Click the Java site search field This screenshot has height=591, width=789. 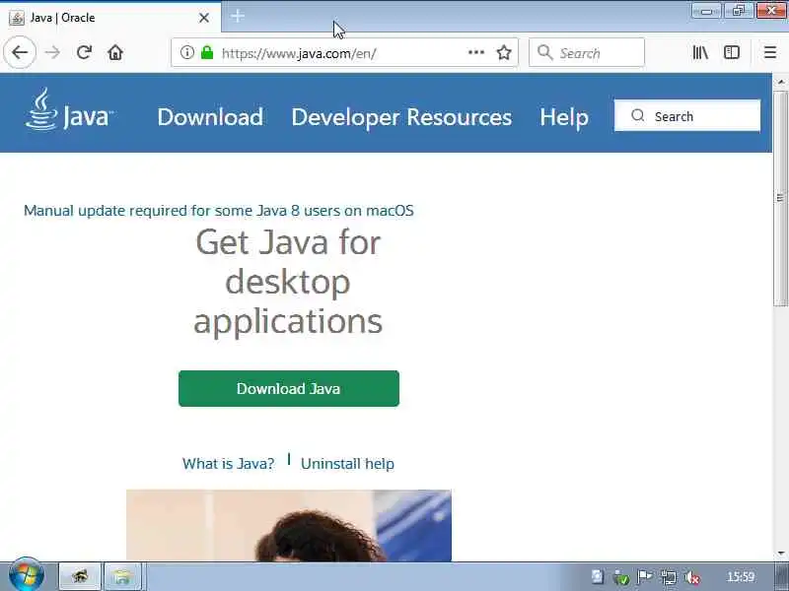tap(687, 116)
